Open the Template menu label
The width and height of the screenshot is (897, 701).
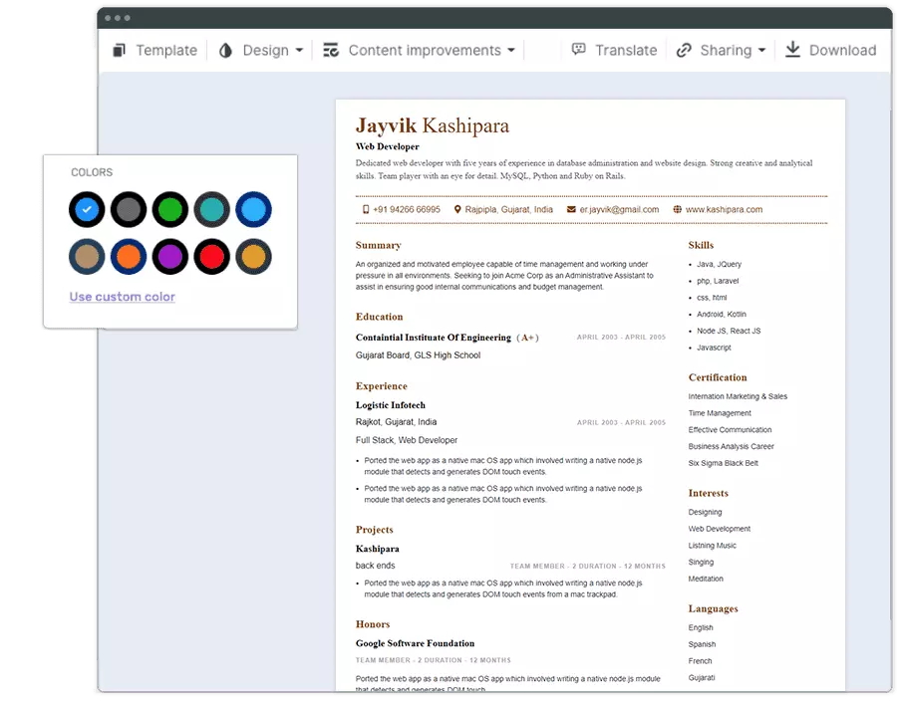(166, 50)
